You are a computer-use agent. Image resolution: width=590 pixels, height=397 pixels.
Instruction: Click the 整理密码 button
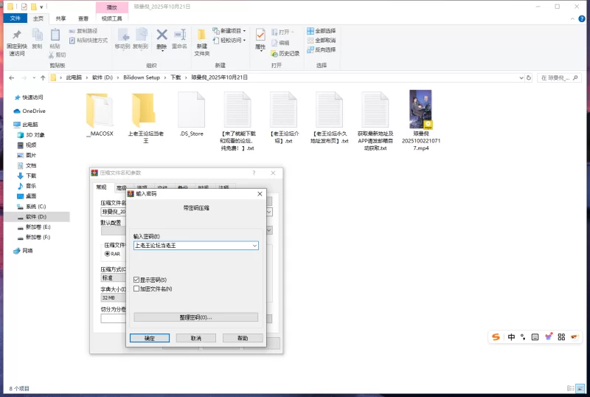click(195, 317)
